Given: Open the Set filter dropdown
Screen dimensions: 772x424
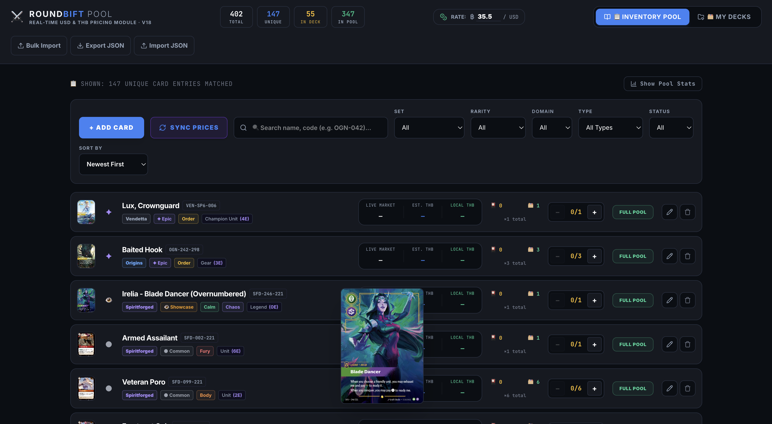Looking at the screenshot, I should click(x=429, y=128).
